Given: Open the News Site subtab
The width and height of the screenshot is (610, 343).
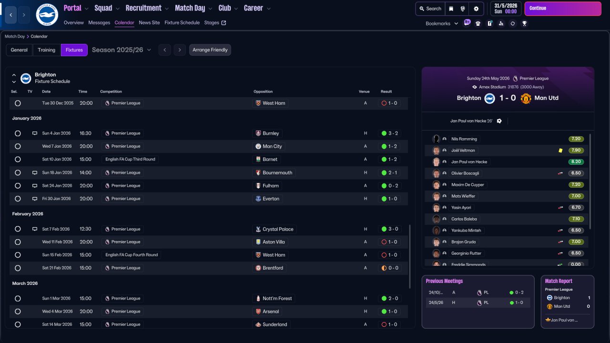Looking at the screenshot, I should click(149, 23).
